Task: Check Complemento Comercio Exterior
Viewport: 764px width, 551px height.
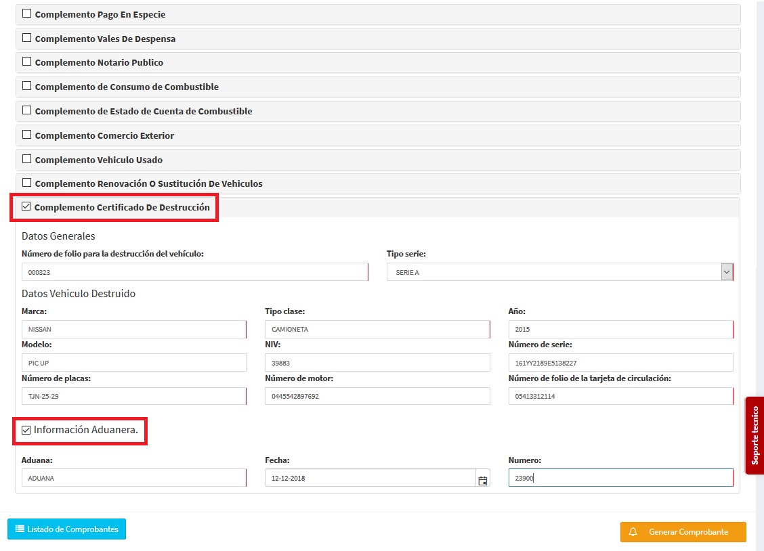Action: coord(27,135)
